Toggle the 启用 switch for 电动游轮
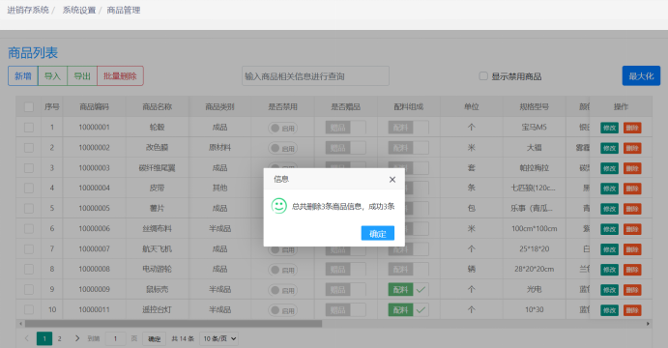The image size is (668, 348). (x=283, y=270)
